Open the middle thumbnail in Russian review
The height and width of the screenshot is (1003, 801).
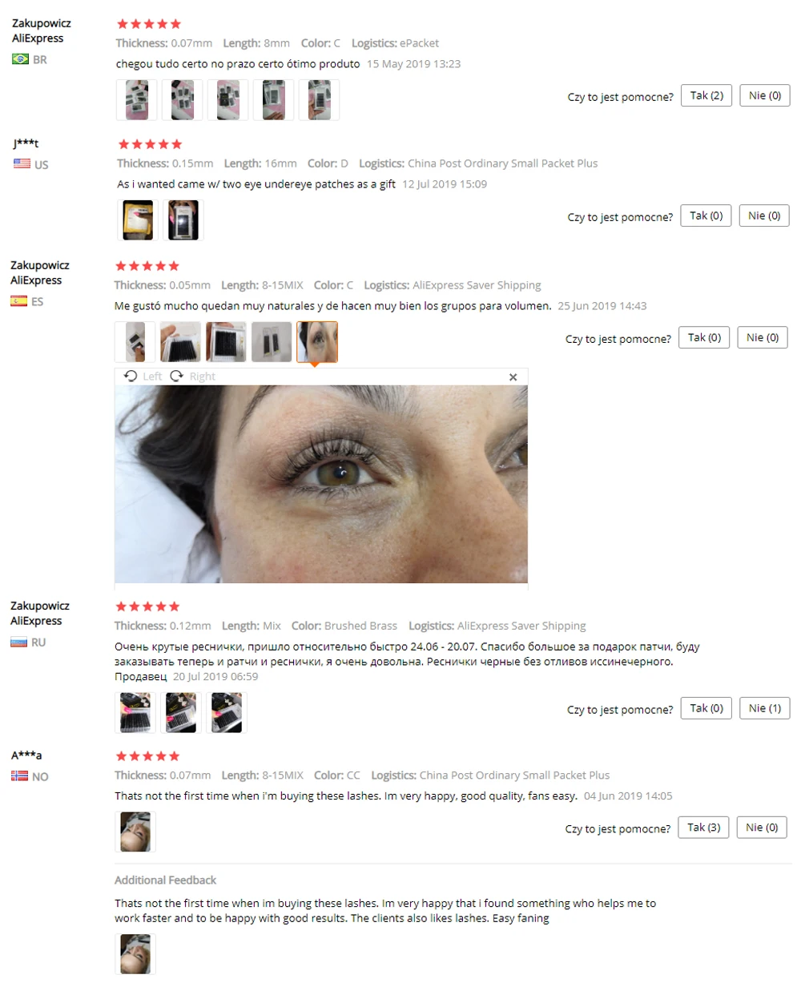click(x=181, y=713)
